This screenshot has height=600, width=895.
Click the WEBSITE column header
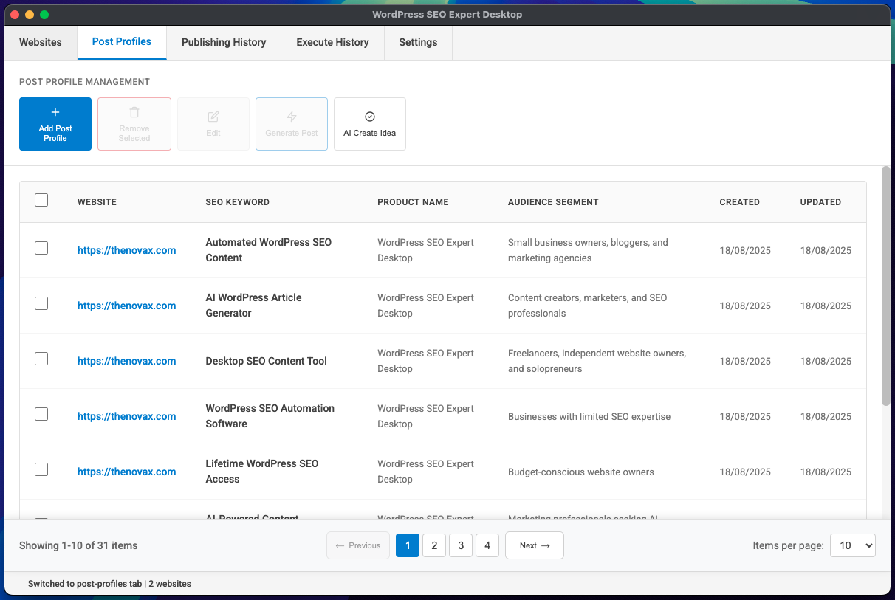[x=97, y=202]
